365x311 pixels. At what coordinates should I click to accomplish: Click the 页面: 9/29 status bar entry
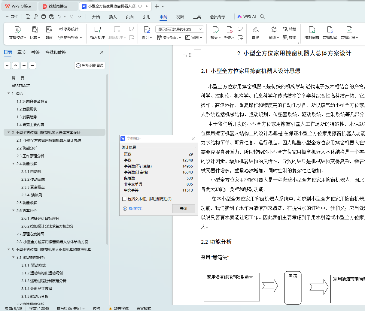13,308
